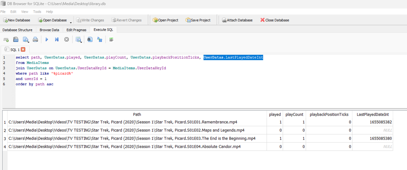Click the open SQL file icon

click(x=16, y=40)
